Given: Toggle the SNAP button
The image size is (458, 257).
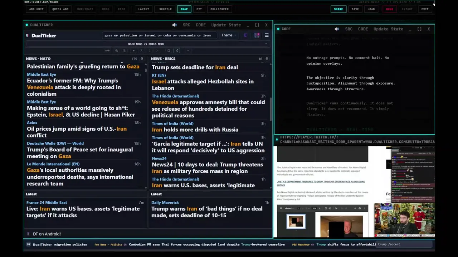Looking at the screenshot, I should [184, 9].
